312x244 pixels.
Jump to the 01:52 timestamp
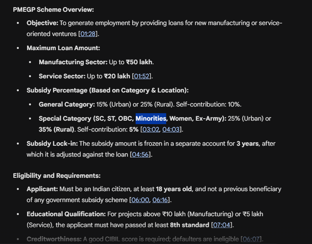click(142, 76)
